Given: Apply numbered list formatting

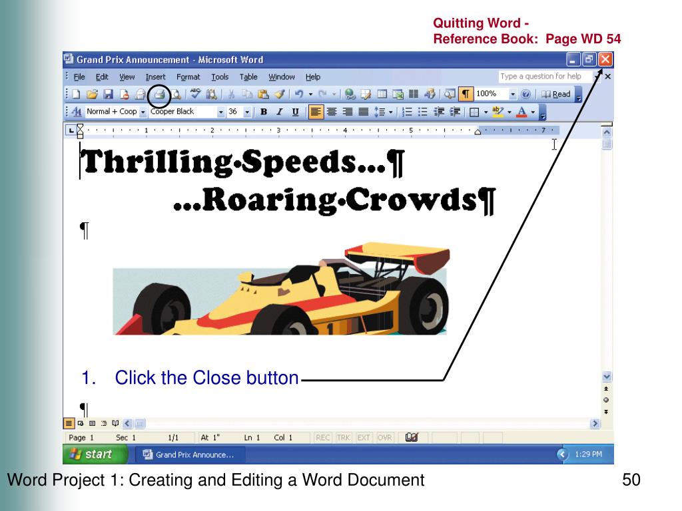Looking at the screenshot, I should coord(407,112).
